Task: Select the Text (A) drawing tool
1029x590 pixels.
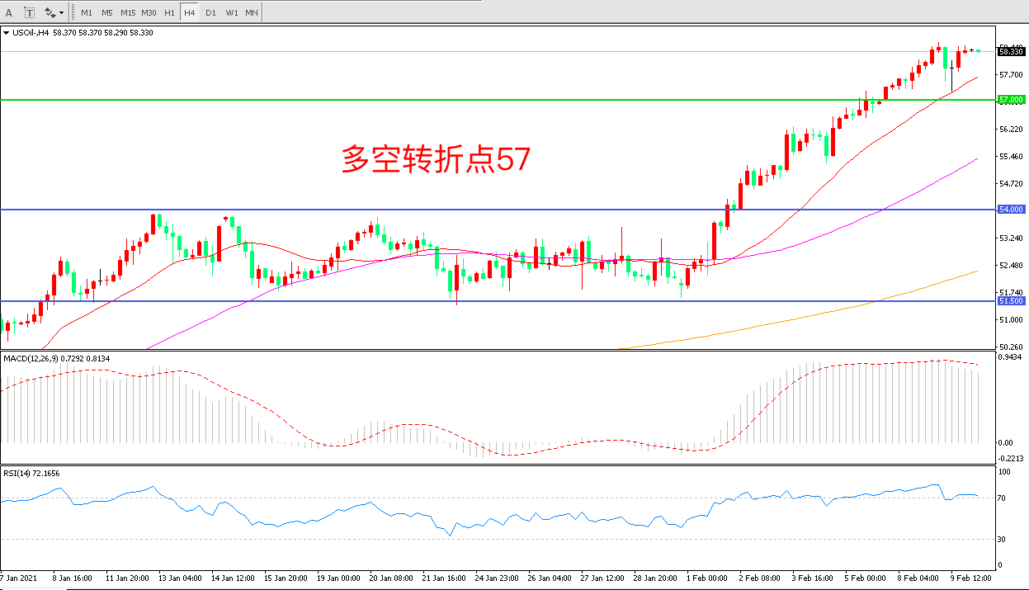Action: [9, 12]
